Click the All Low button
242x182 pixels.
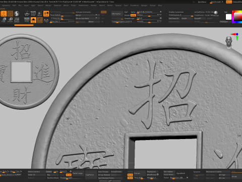click(224, 178)
